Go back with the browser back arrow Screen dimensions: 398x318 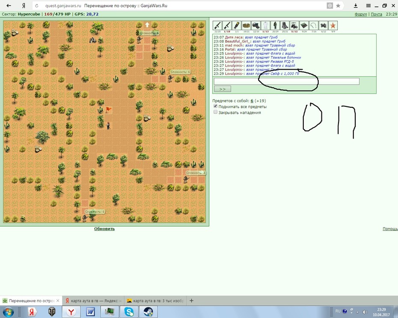tap(9, 6)
